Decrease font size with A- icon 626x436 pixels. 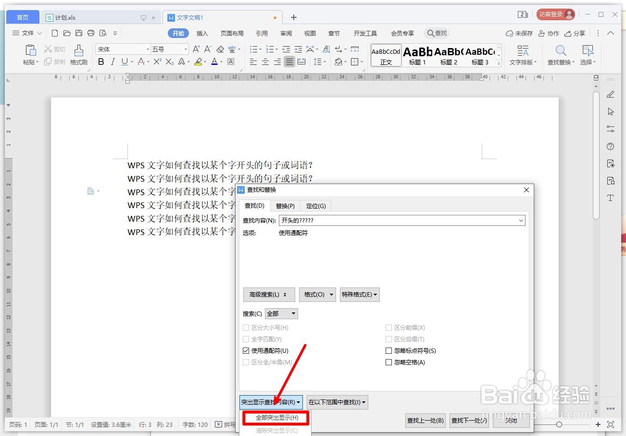click(x=208, y=49)
